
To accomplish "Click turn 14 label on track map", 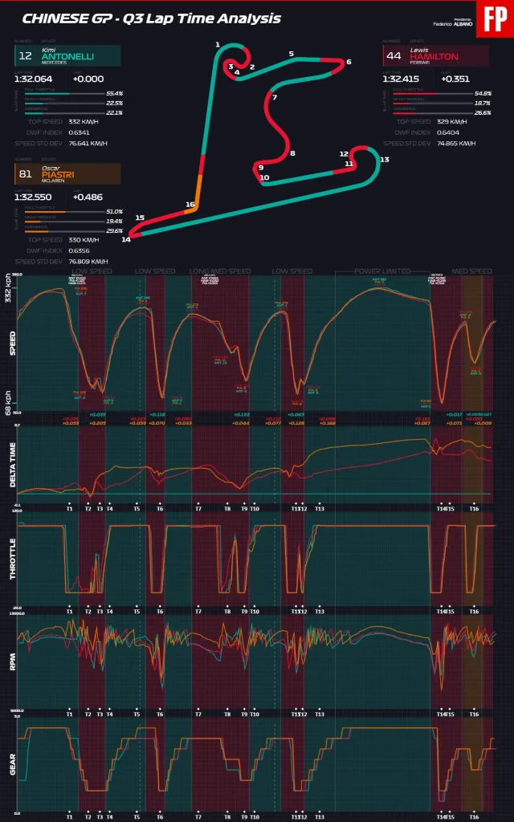I will 126,240.
